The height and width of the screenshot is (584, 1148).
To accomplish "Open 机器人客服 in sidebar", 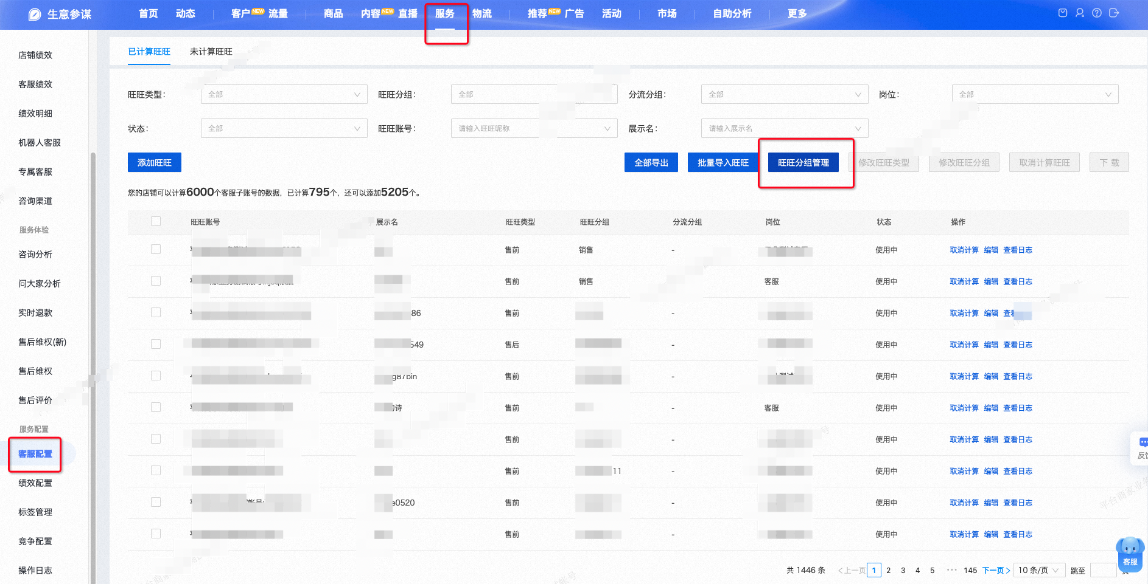I will click(40, 143).
